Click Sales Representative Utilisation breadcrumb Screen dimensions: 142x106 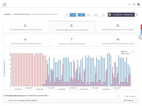click(46, 14)
